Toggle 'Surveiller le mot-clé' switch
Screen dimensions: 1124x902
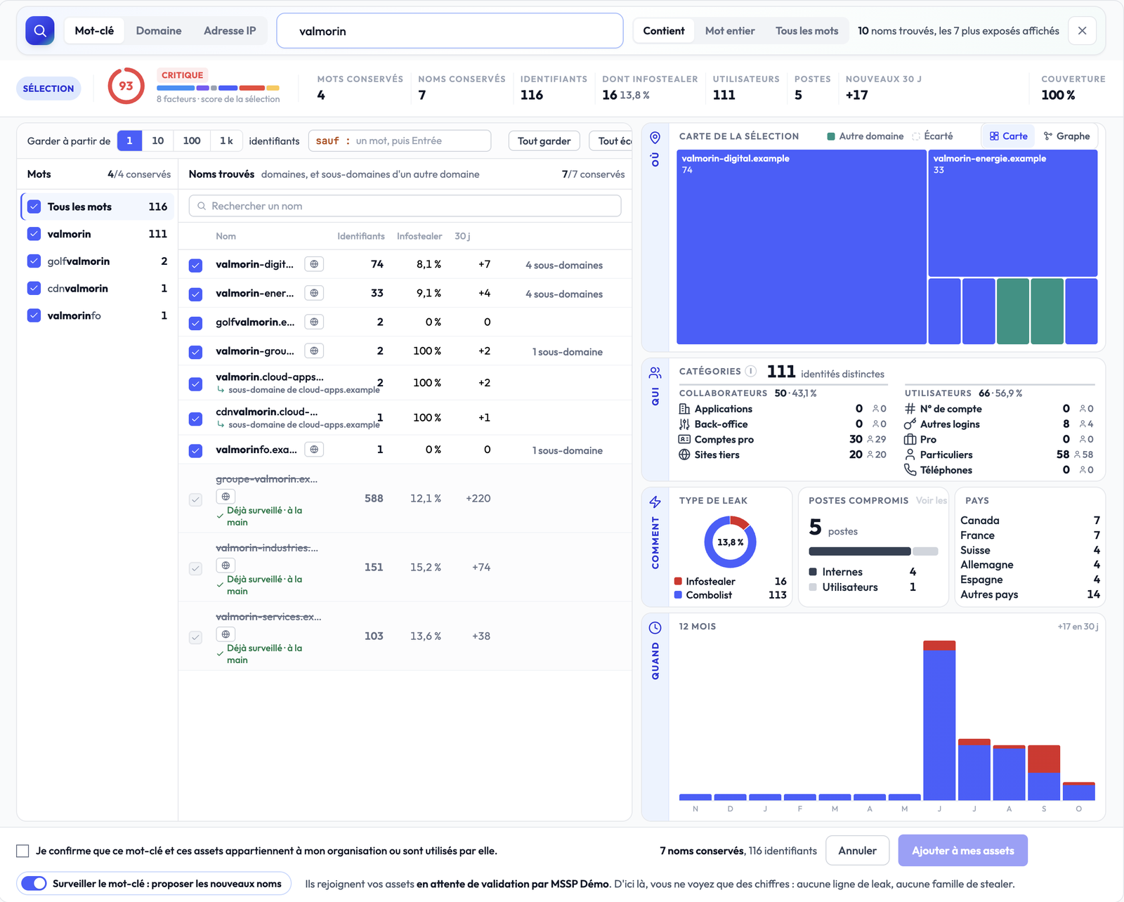pyautogui.click(x=34, y=884)
